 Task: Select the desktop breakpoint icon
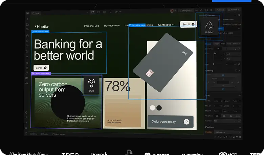tap(92, 12)
